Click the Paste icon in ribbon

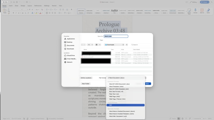(5, 11)
